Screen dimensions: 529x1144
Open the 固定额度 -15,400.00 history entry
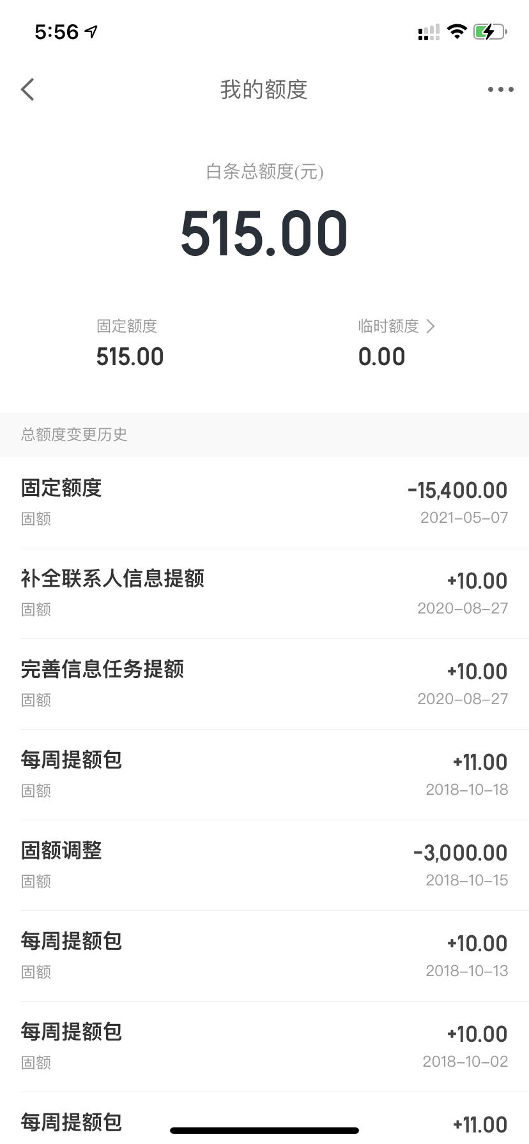pyautogui.click(x=264, y=502)
